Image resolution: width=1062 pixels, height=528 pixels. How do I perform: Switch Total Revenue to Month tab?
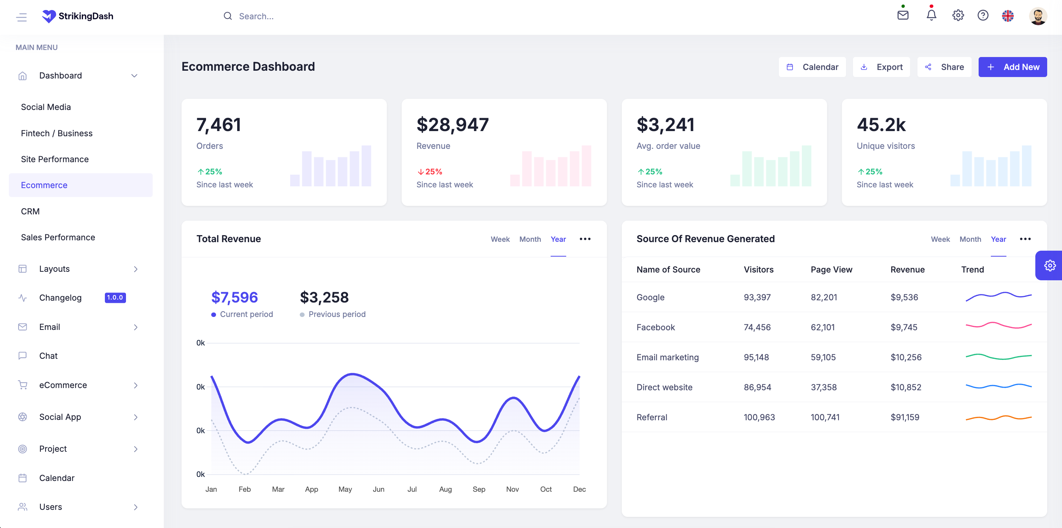530,239
